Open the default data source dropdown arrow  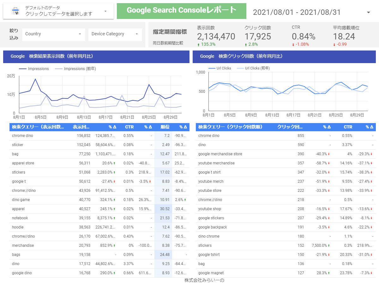105,11
